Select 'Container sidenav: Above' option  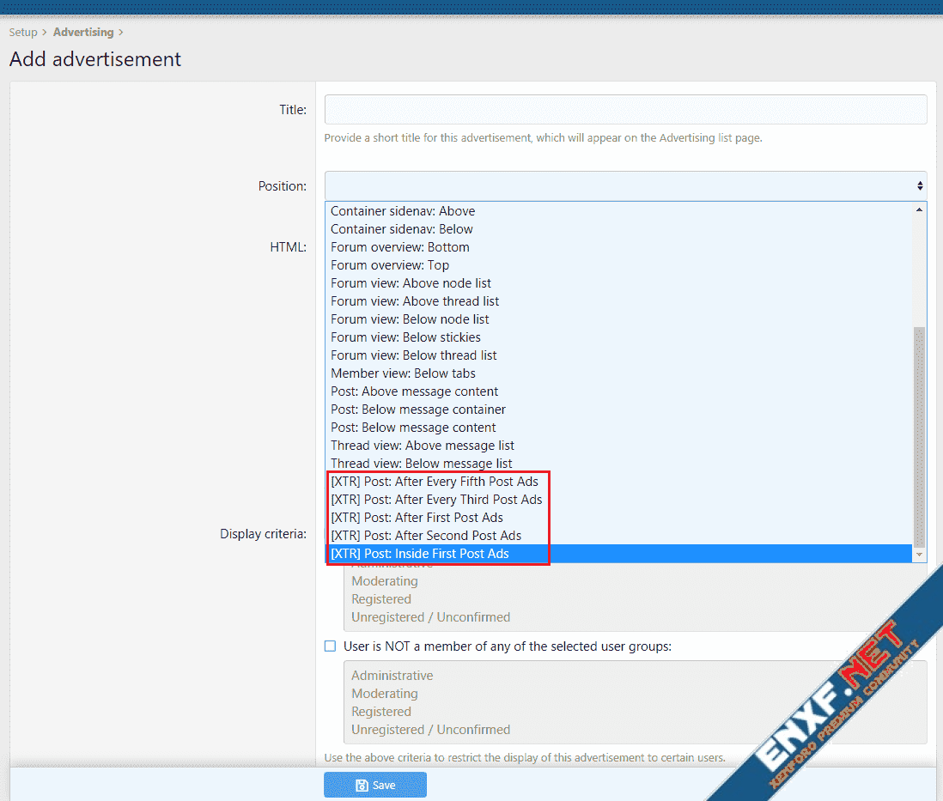click(x=403, y=211)
